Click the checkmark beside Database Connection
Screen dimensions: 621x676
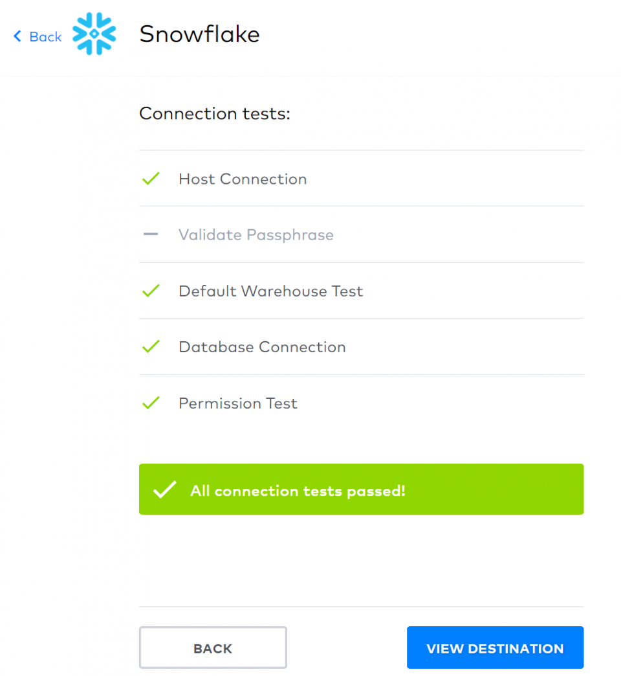tap(150, 346)
